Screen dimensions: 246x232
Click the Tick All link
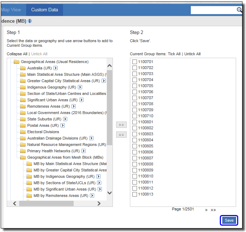pos(174,54)
